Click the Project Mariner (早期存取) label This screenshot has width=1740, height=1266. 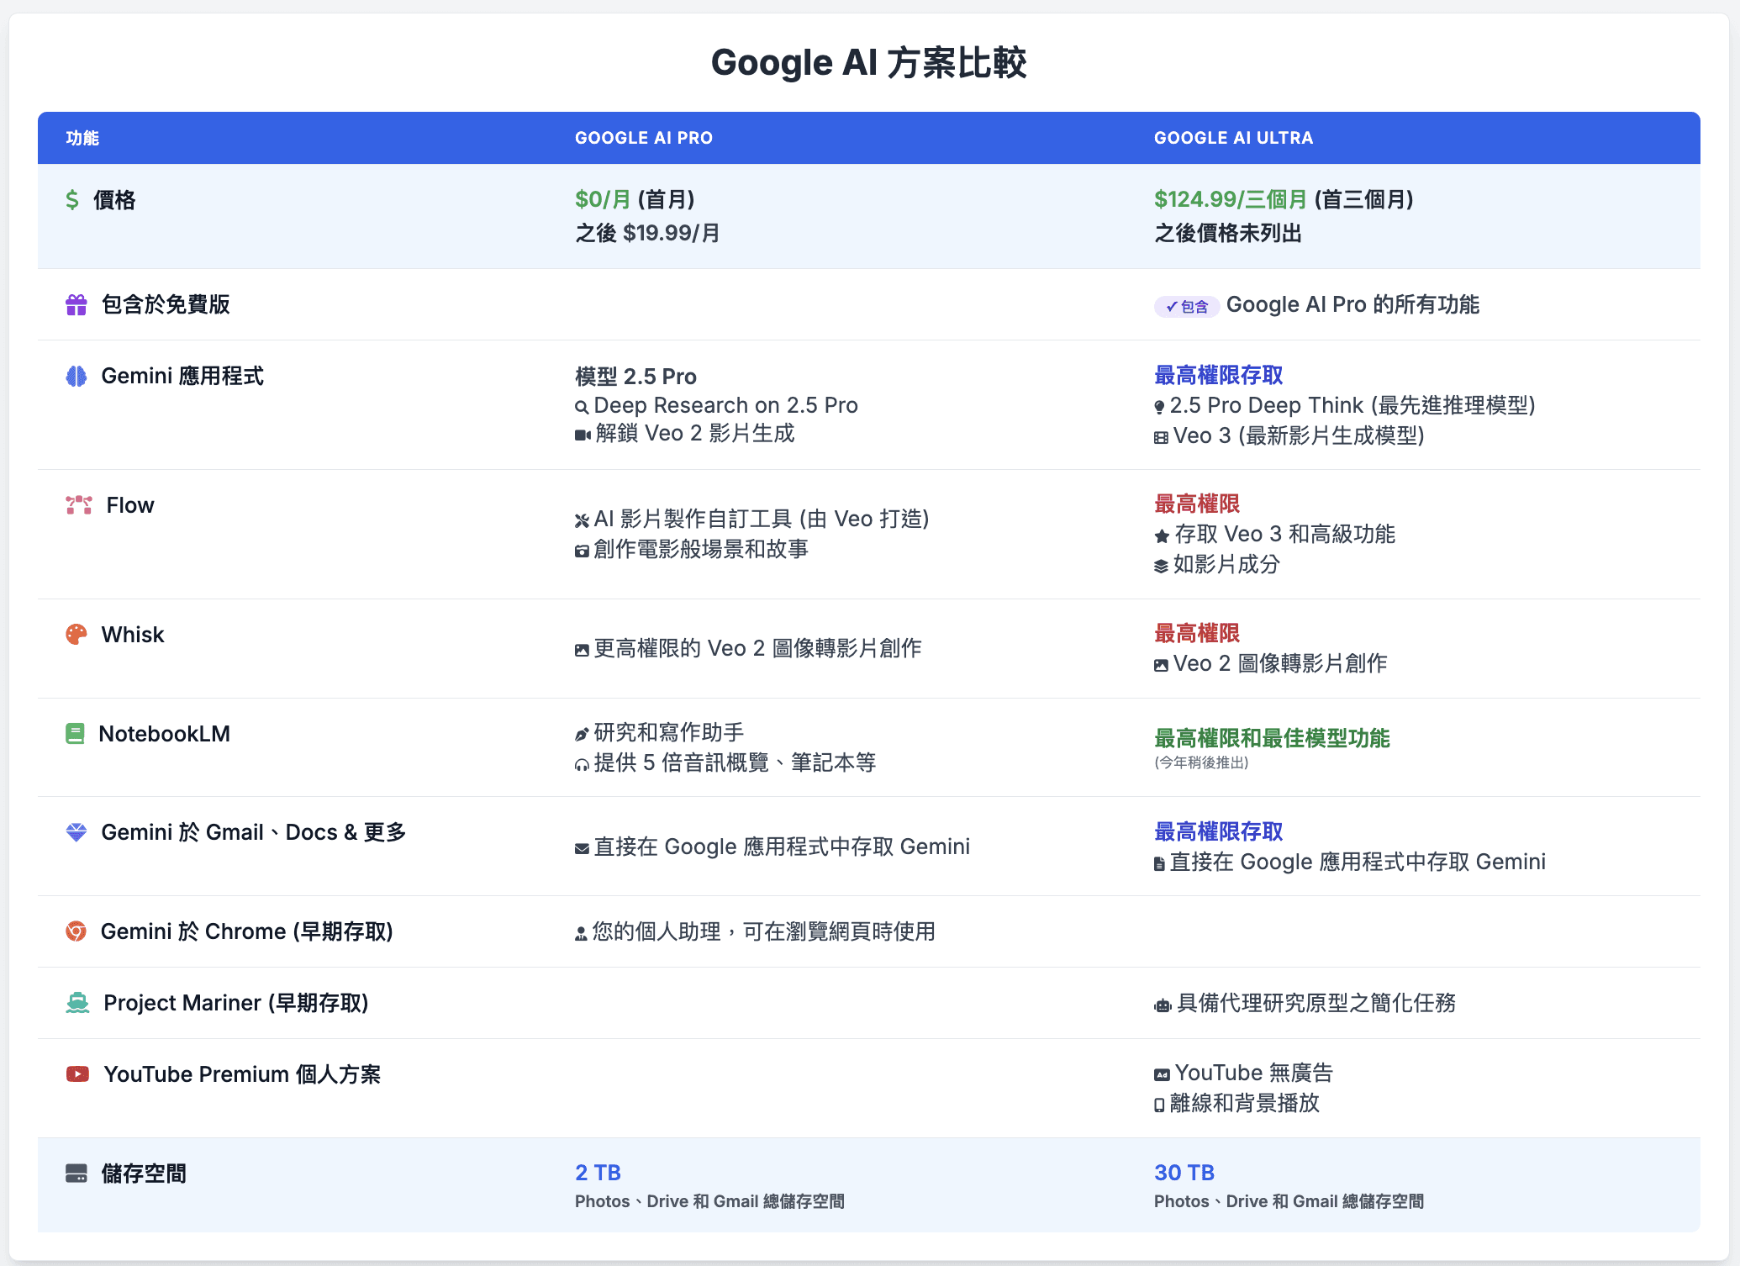(x=236, y=1003)
